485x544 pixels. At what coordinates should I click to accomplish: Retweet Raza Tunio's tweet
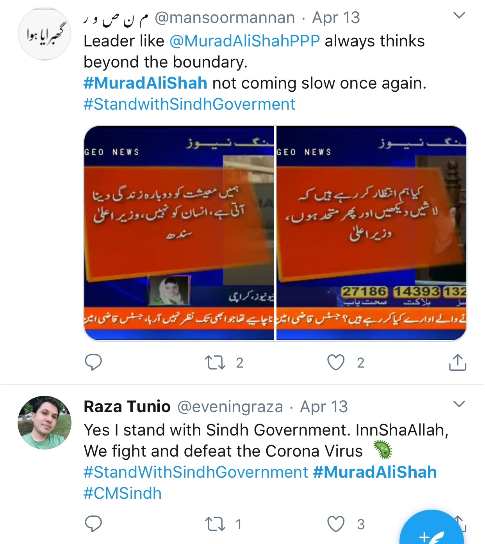click(215, 524)
